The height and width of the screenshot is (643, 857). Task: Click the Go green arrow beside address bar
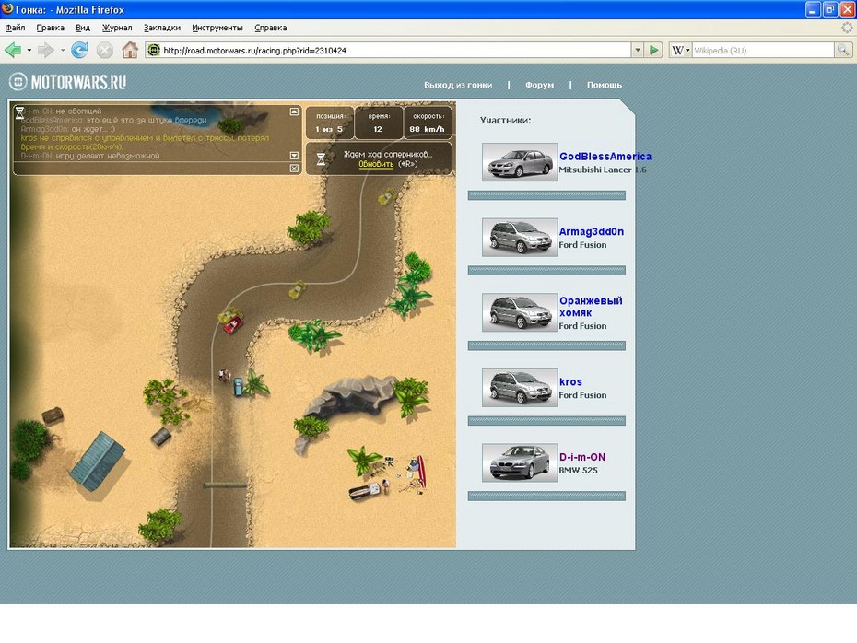[x=653, y=51]
